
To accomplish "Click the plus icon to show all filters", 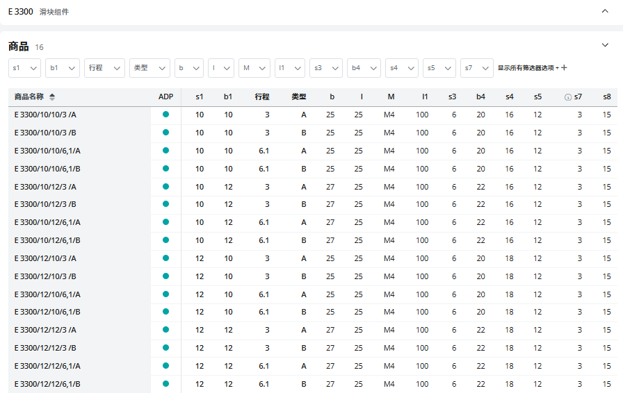I will pos(564,68).
